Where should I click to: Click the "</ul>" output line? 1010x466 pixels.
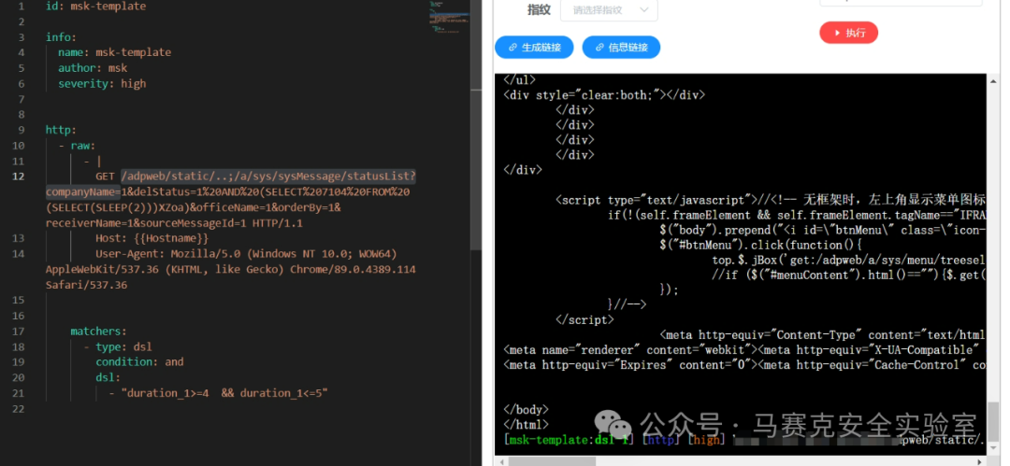[519, 79]
